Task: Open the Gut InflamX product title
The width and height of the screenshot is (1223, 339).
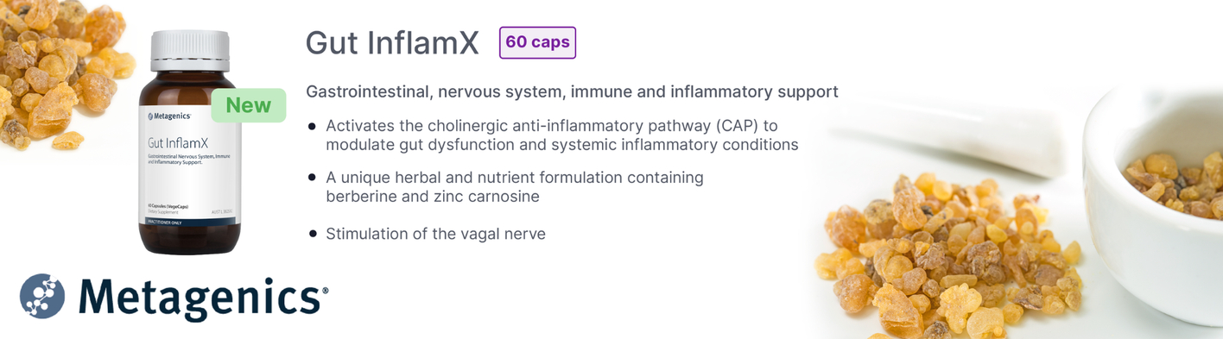Action: (x=392, y=43)
